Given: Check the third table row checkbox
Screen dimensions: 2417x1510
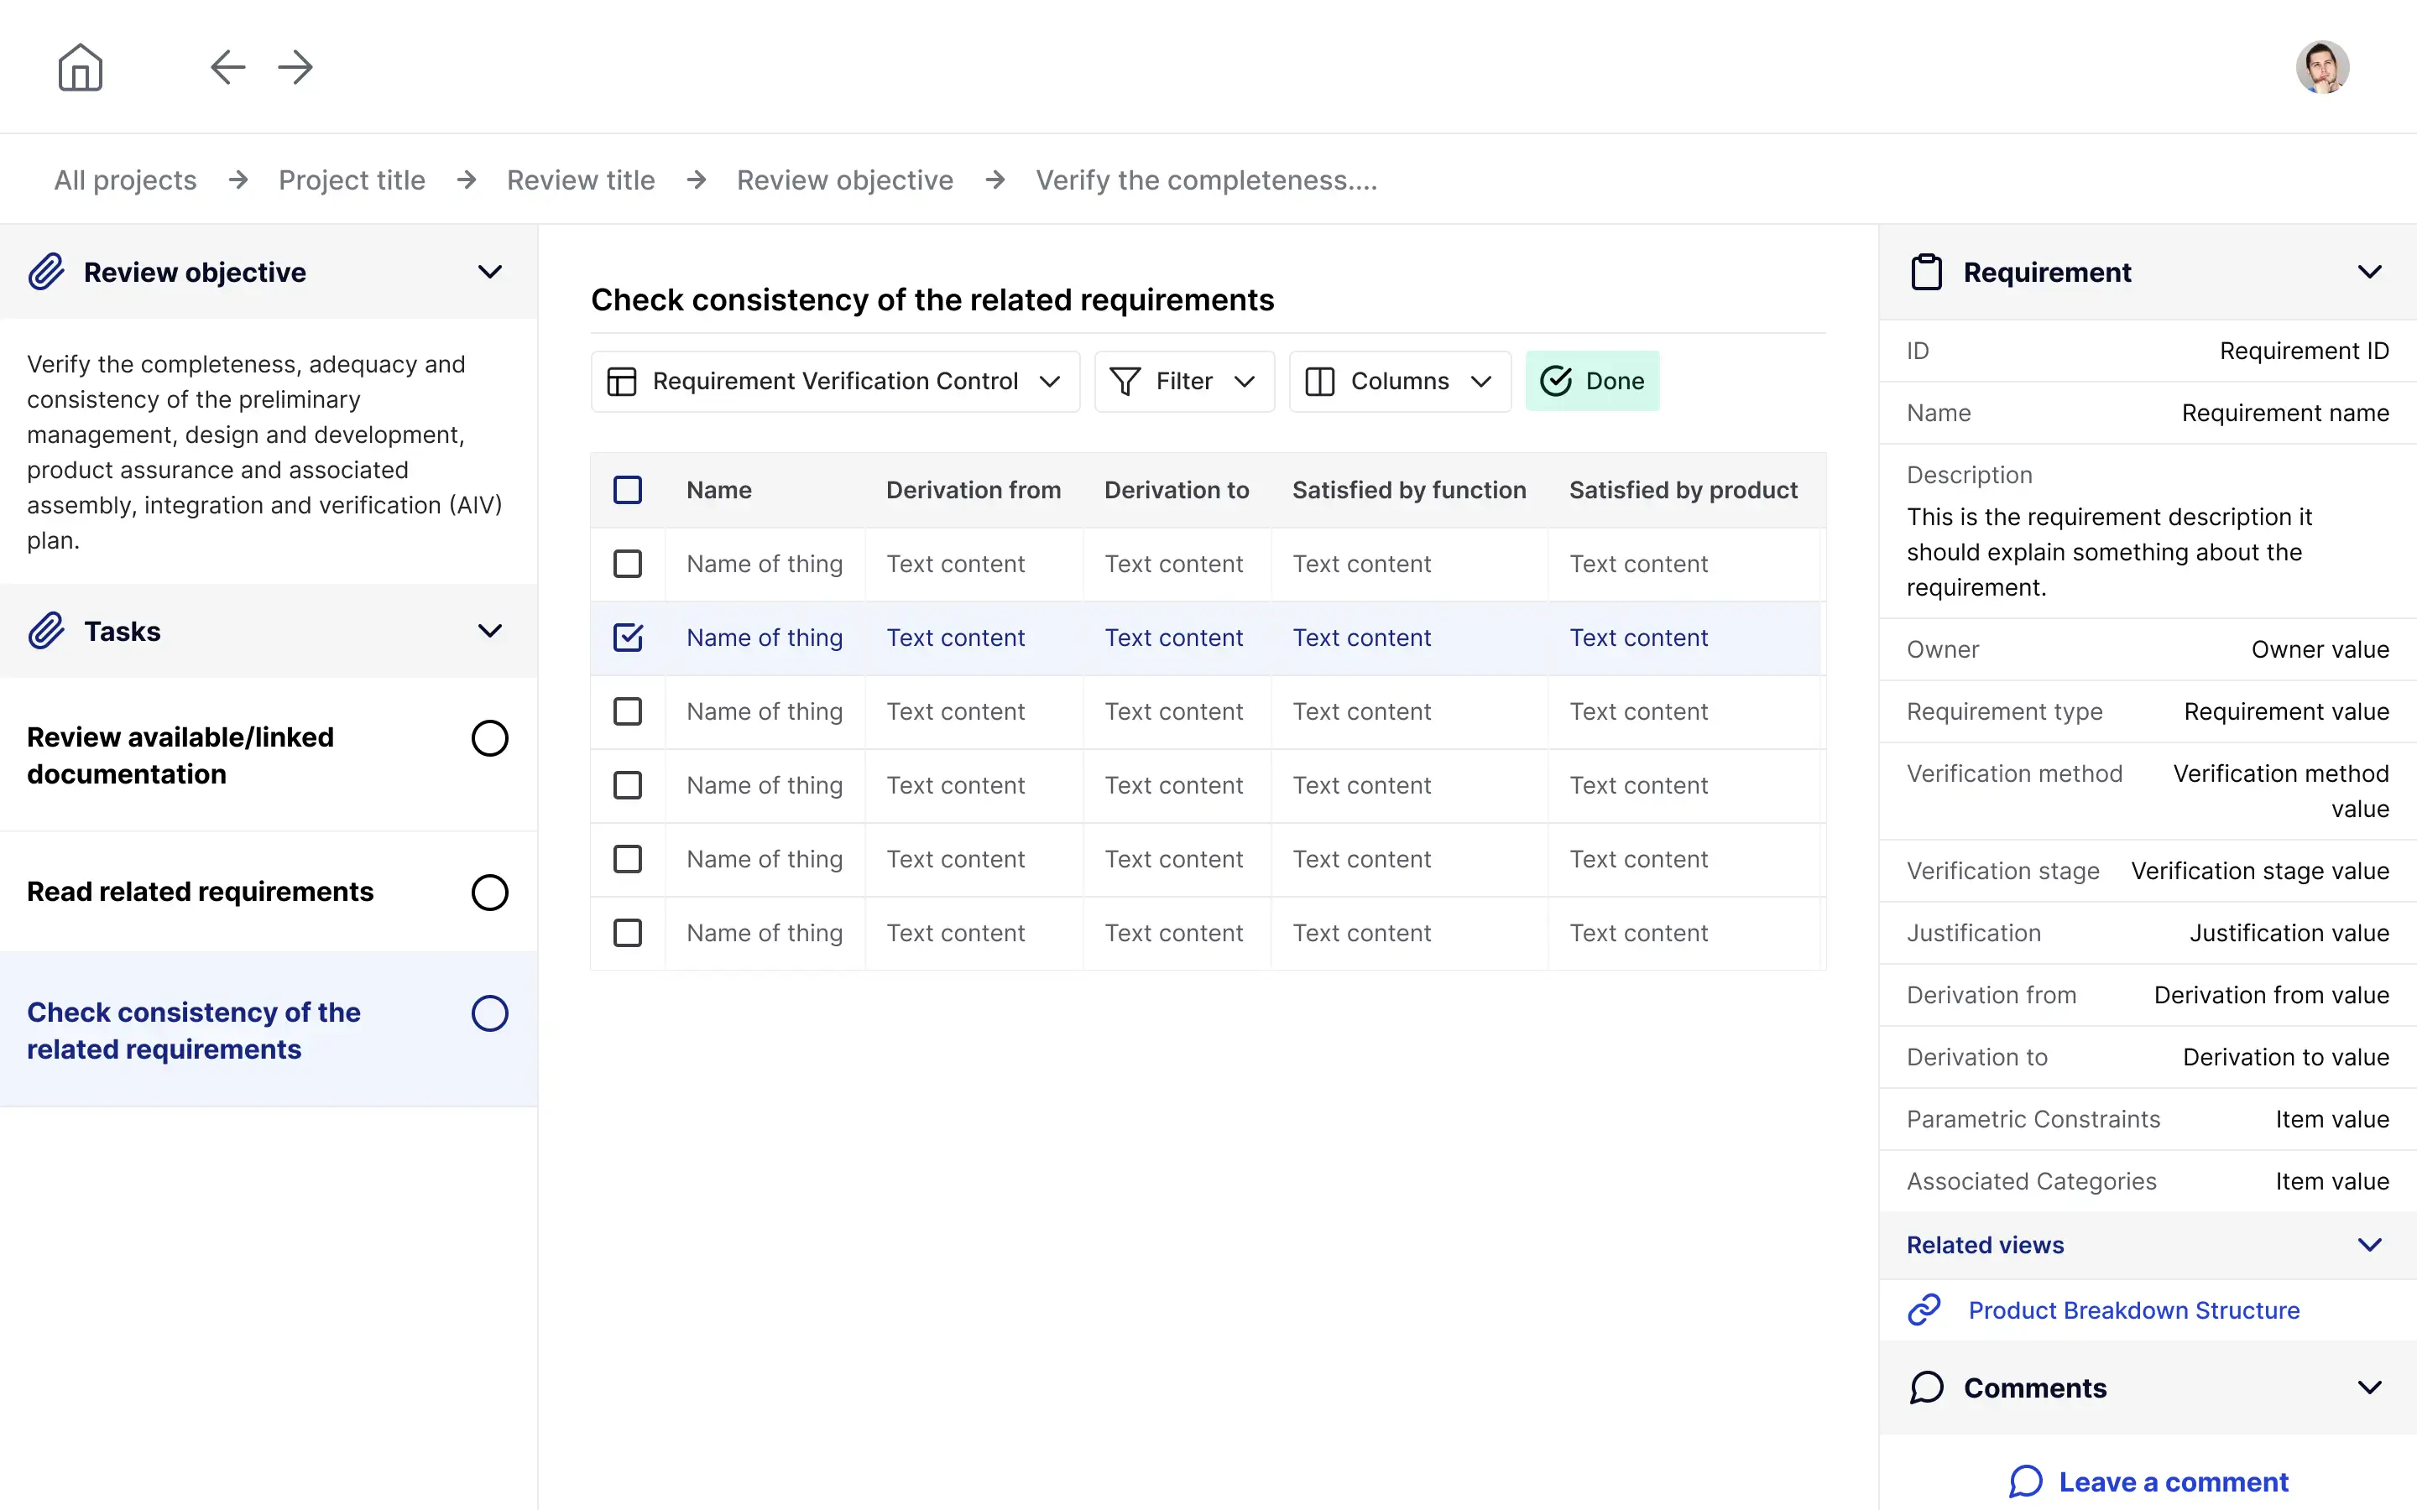Looking at the screenshot, I should 627,712.
